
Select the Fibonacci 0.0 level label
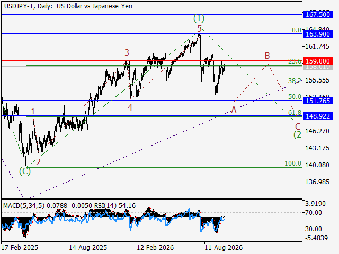coord(297,30)
